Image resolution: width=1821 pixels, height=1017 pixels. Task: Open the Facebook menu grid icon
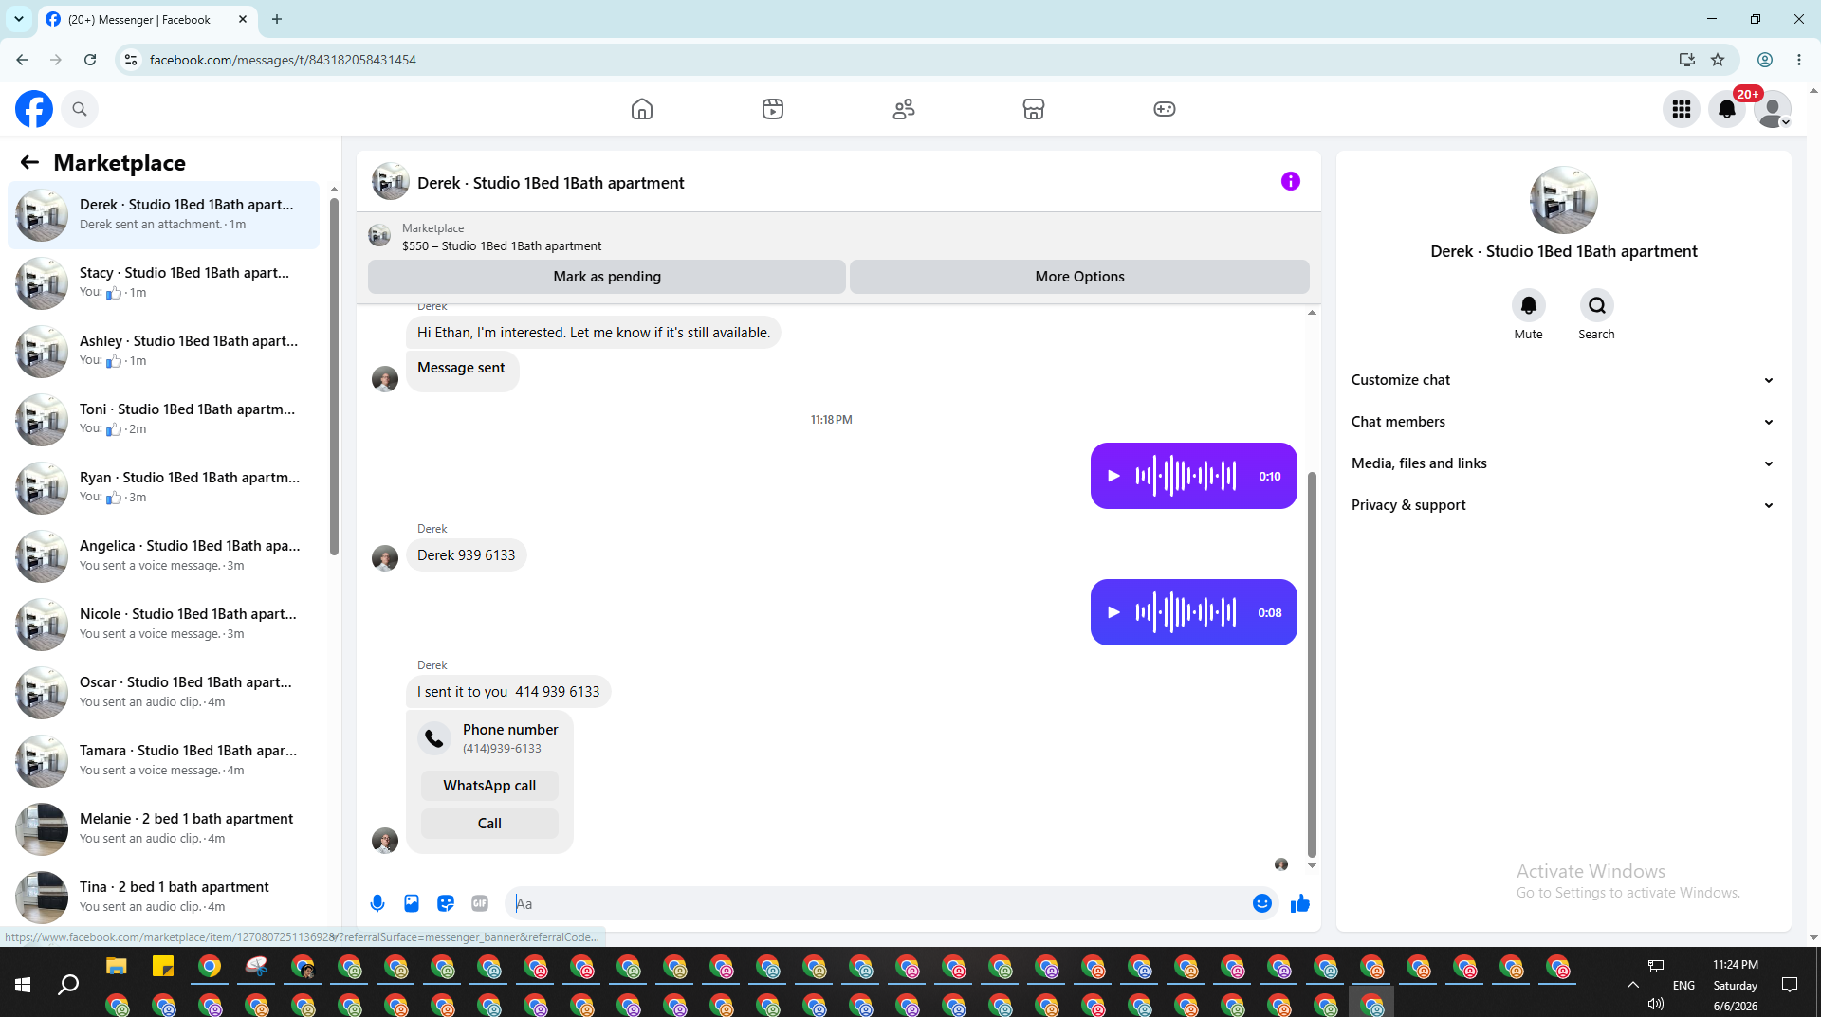tap(1682, 109)
